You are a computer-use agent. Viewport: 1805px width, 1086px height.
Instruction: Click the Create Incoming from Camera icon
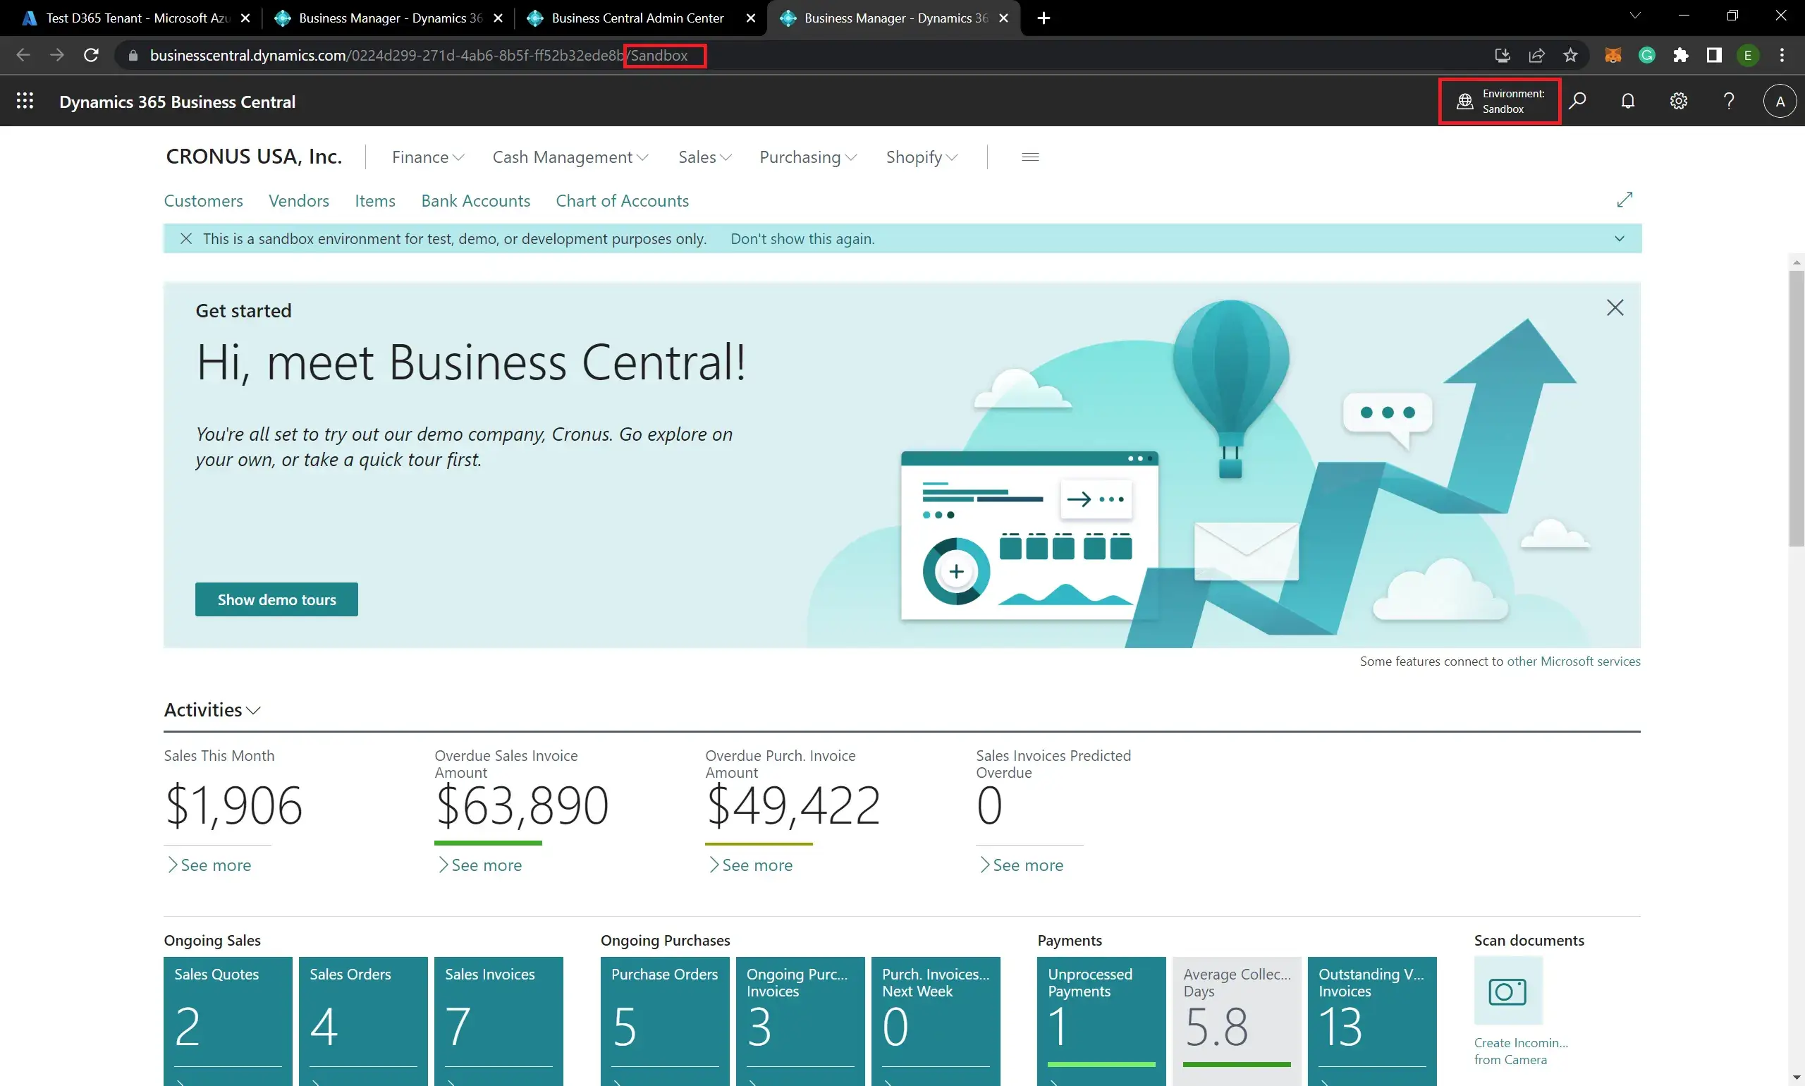click(1508, 991)
